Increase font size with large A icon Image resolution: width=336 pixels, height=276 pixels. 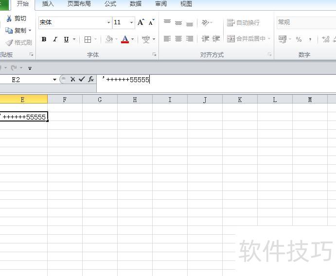pyautogui.click(x=141, y=22)
